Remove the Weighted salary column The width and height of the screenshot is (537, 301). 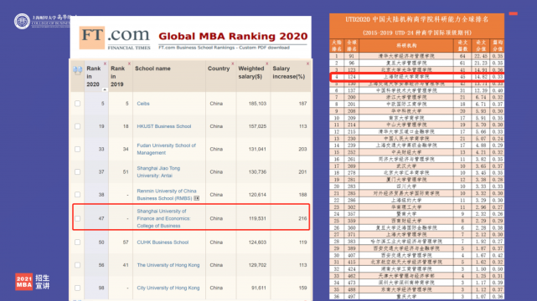coord(266,64)
